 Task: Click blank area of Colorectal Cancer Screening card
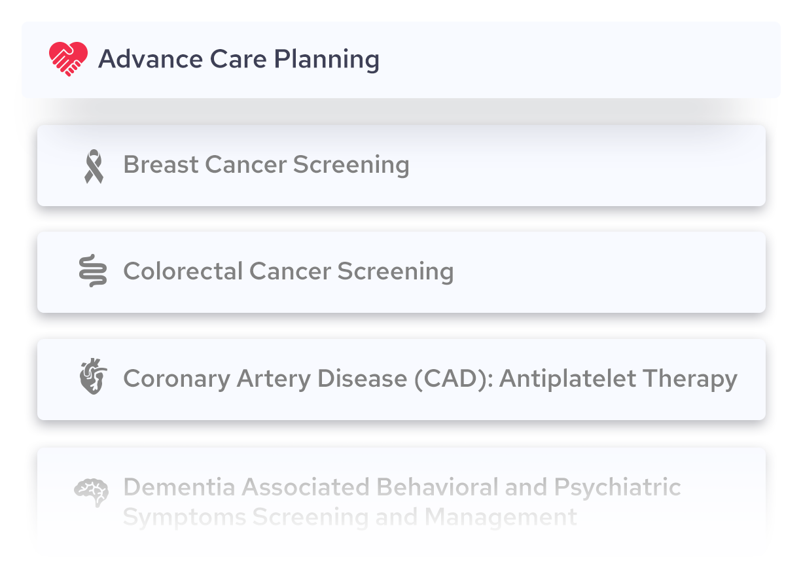pyautogui.click(x=609, y=272)
